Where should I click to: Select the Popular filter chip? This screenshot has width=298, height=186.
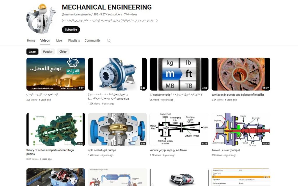pos(48,52)
